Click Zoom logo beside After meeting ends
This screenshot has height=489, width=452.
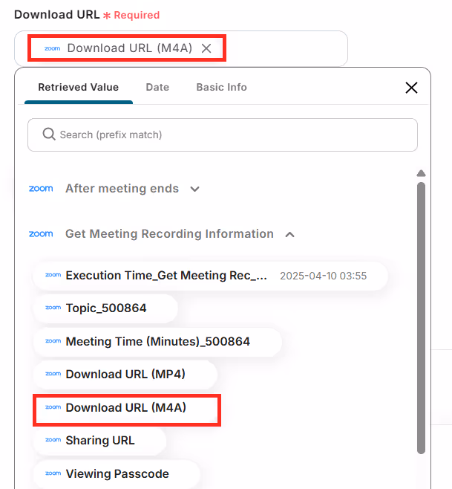point(41,189)
